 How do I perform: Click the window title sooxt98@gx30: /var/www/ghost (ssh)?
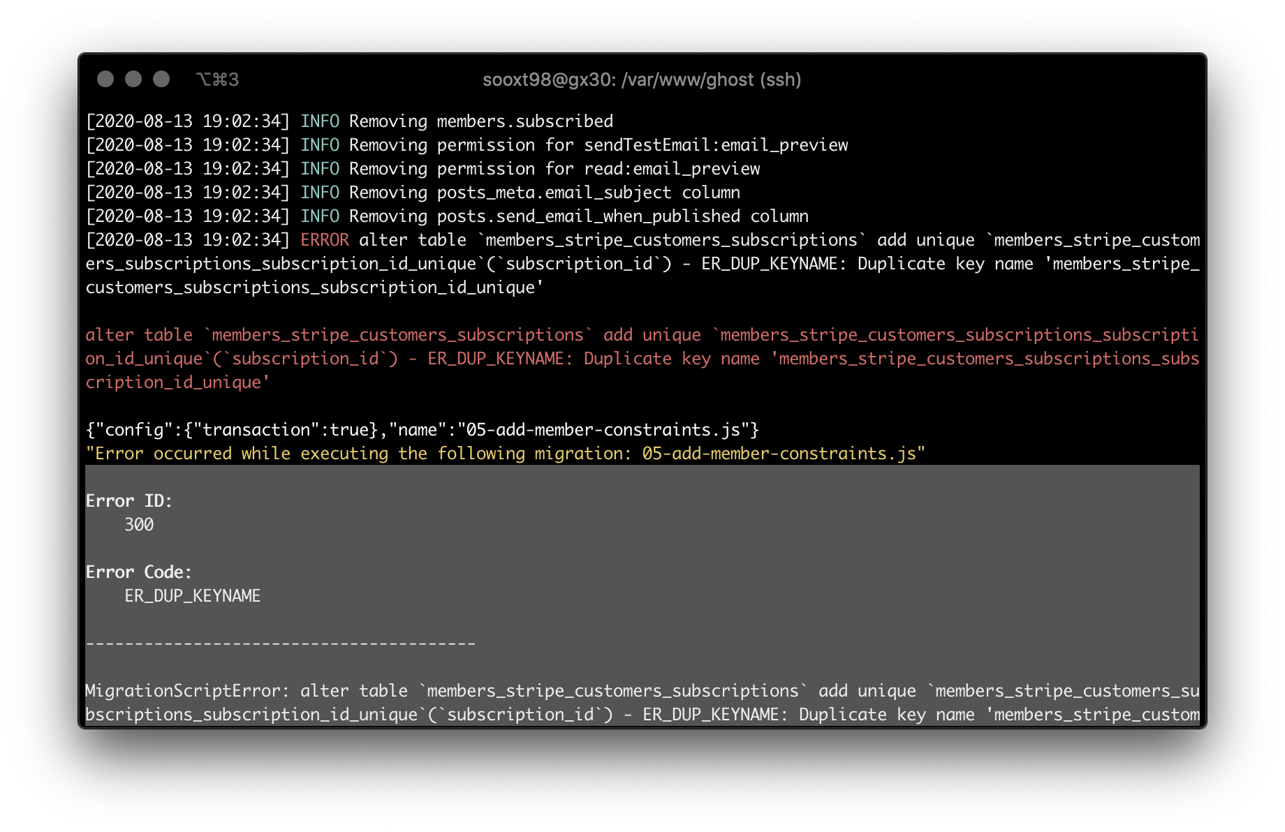click(x=642, y=80)
